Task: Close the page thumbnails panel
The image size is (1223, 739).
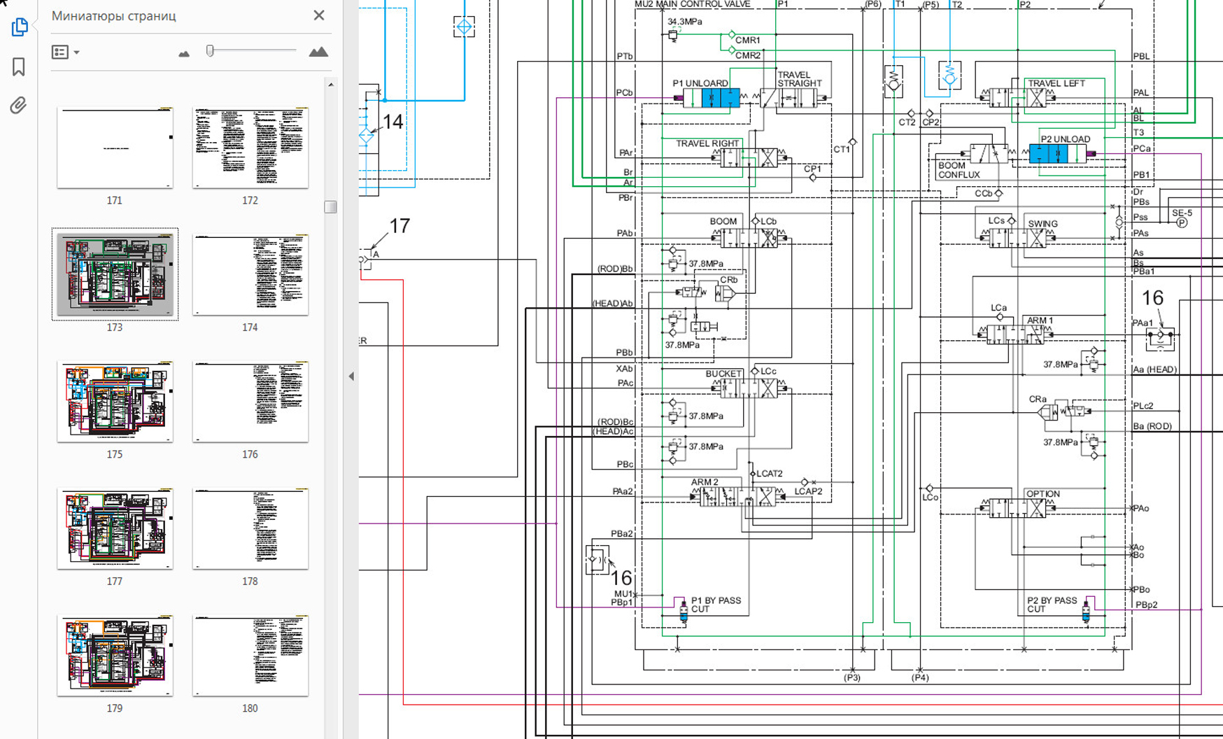Action: click(319, 15)
